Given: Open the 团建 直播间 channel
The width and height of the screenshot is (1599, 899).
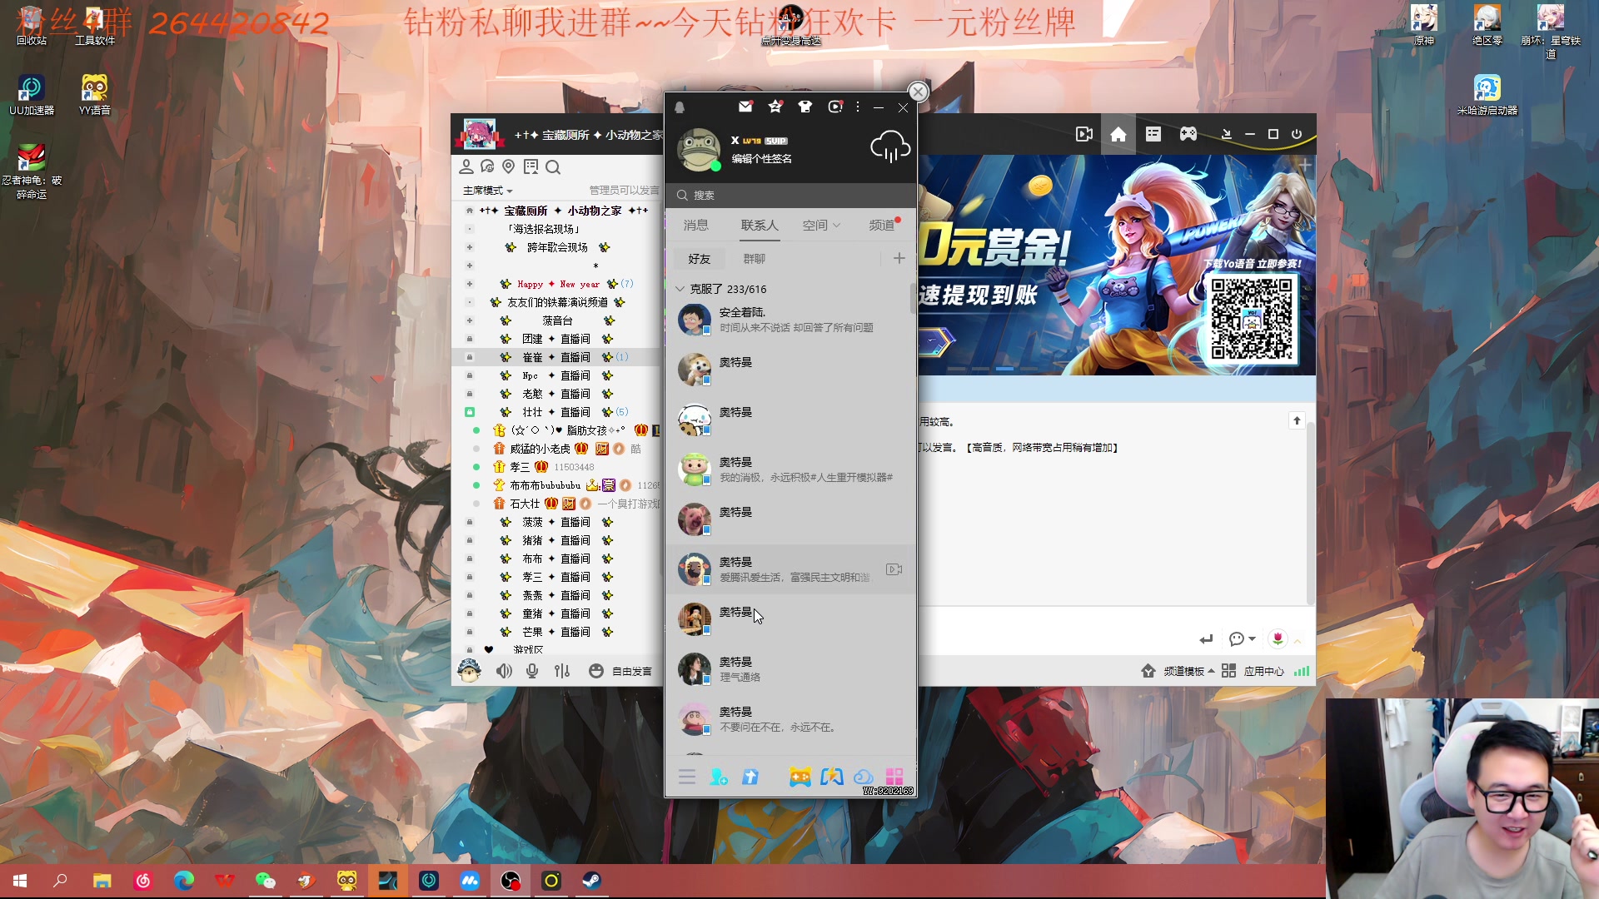Looking at the screenshot, I should (x=556, y=339).
